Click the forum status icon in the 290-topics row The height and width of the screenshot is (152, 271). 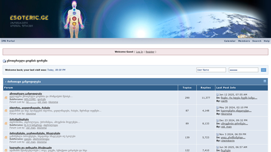6,98
